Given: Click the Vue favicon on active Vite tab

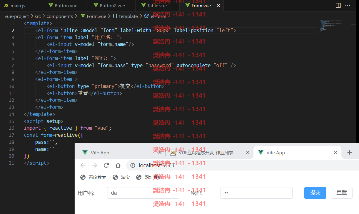Looking at the screenshot, I should 261,152.
